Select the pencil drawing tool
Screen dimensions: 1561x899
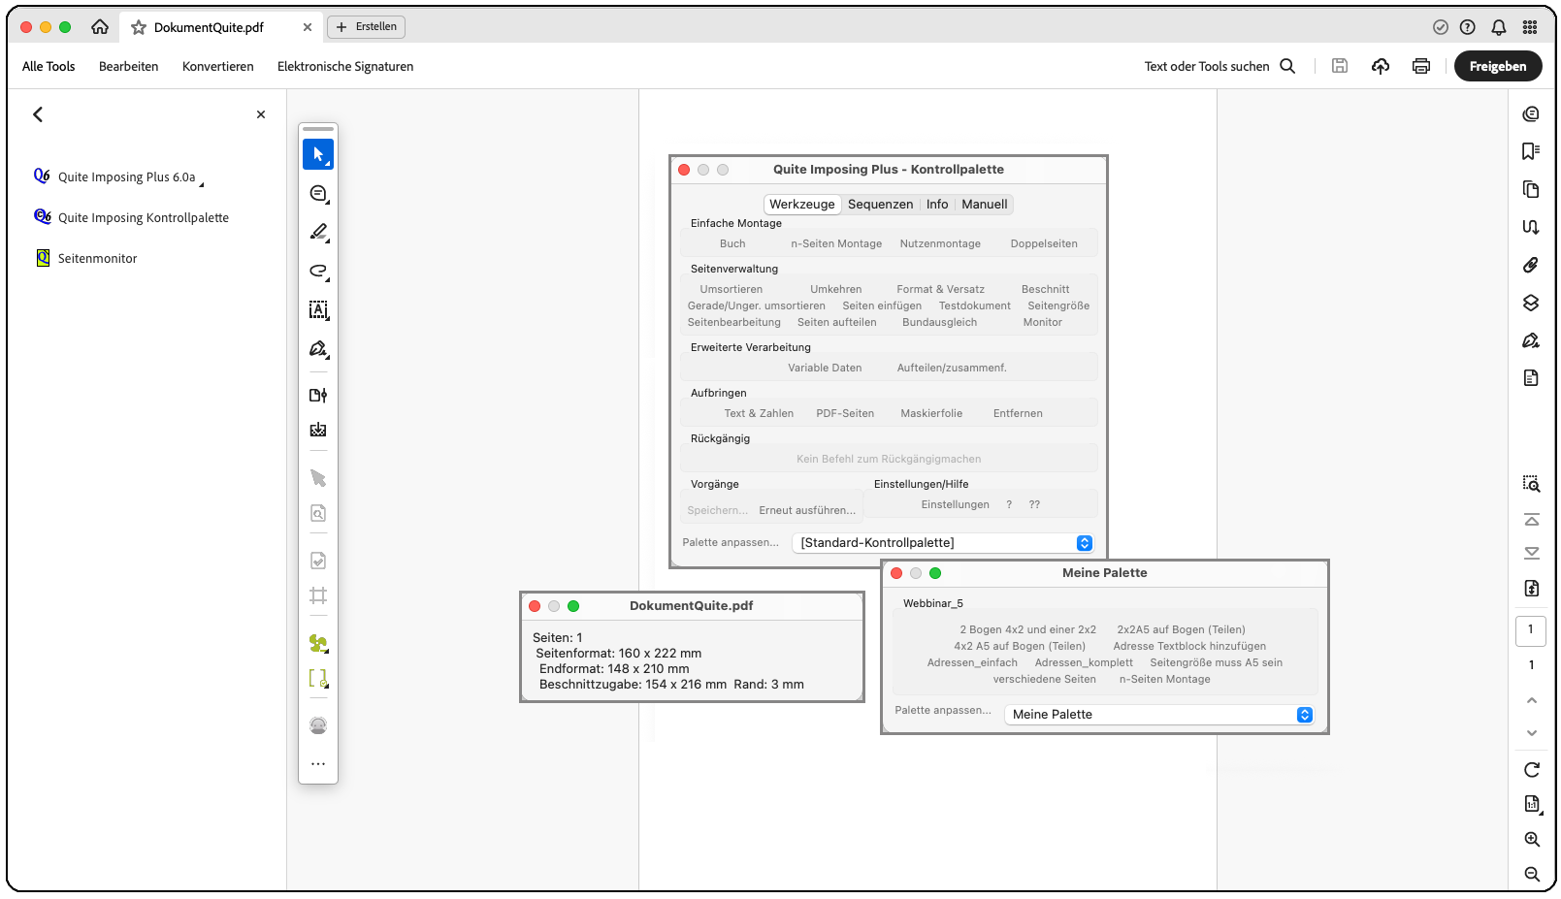coord(318,232)
